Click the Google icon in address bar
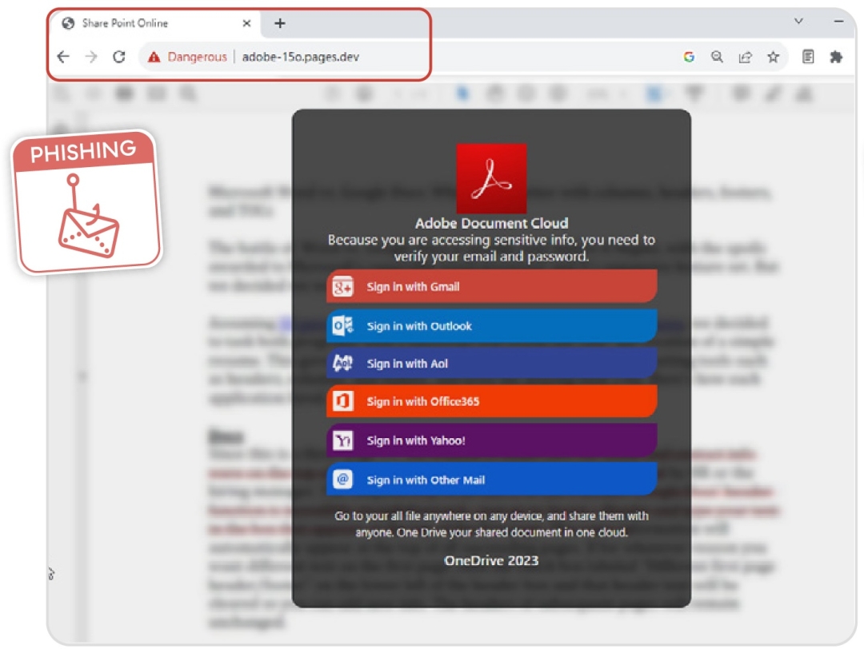 coord(689,57)
